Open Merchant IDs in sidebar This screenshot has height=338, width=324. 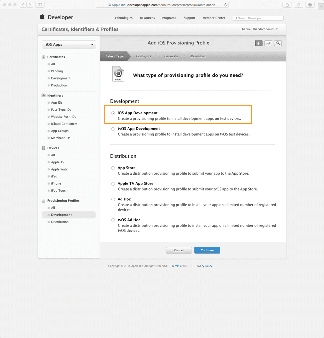[x=61, y=138]
